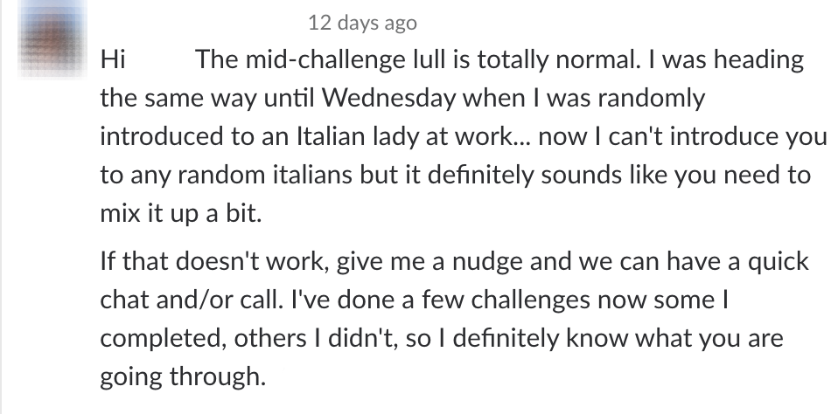Image resolution: width=838 pixels, height=414 pixels.
Task: Click the closing words "going through."
Action: tap(181, 377)
